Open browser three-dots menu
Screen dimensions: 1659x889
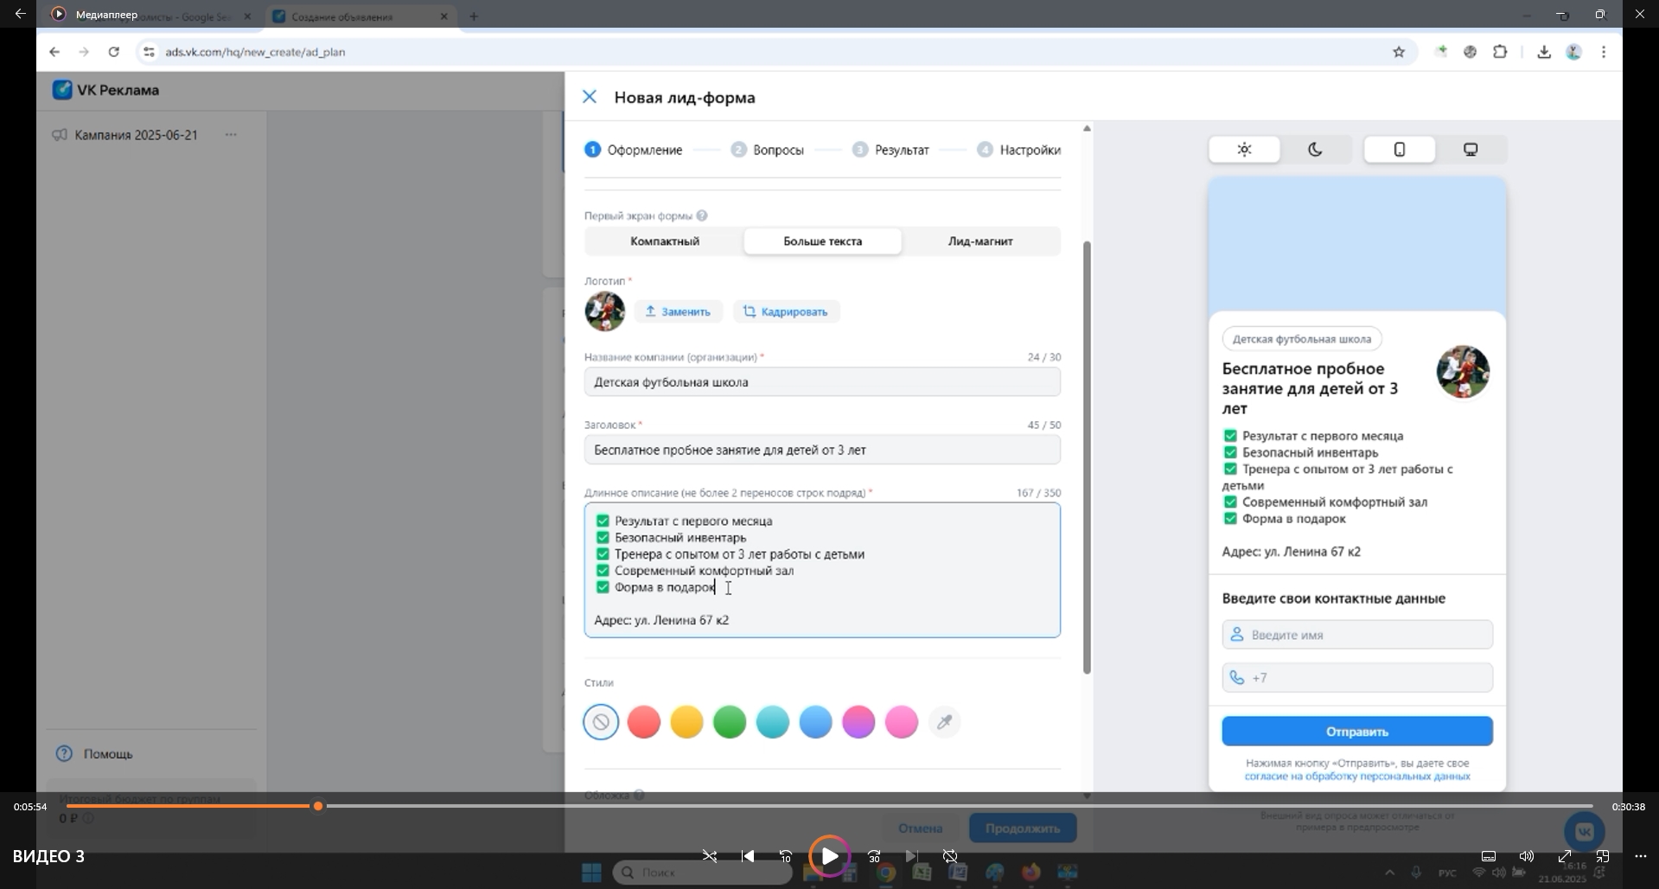pyautogui.click(x=1604, y=52)
